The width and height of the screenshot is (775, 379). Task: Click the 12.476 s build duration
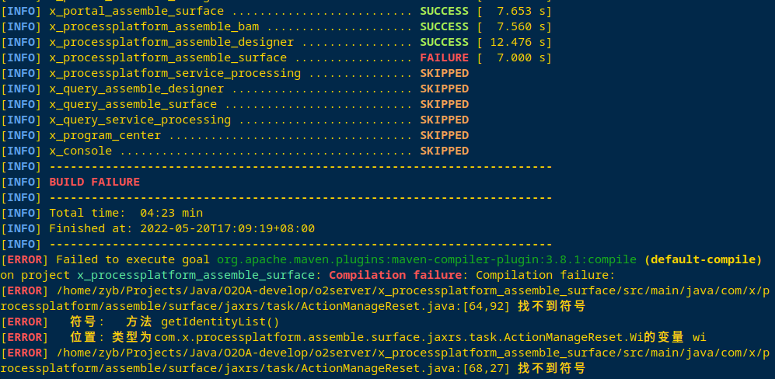[518, 42]
